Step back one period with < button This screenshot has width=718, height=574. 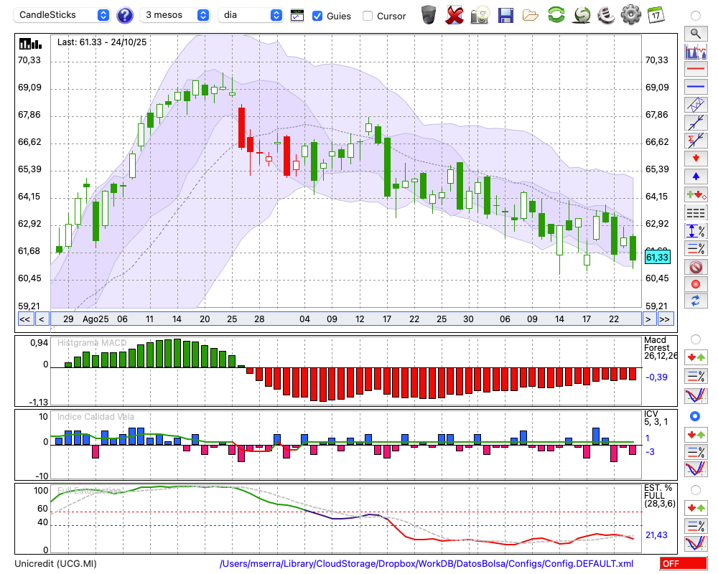(x=42, y=319)
